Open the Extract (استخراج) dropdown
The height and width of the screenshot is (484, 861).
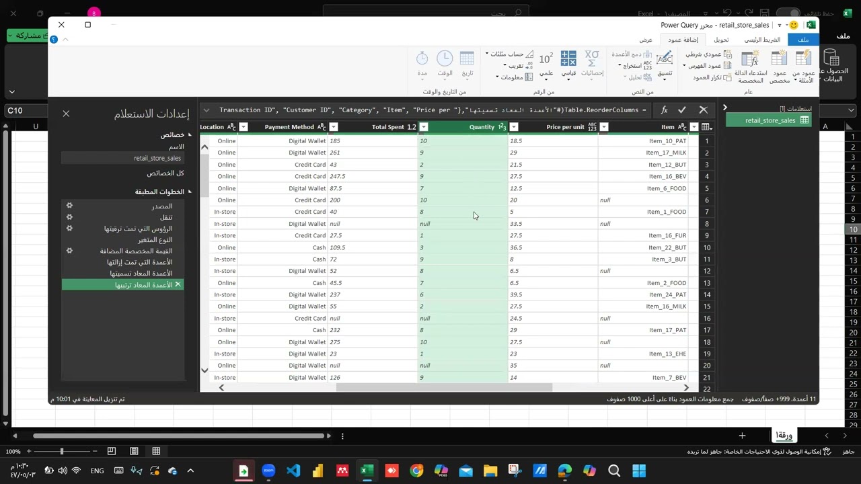[636, 66]
